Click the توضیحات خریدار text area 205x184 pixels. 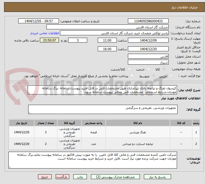pyautogui.click(x=93, y=160)
